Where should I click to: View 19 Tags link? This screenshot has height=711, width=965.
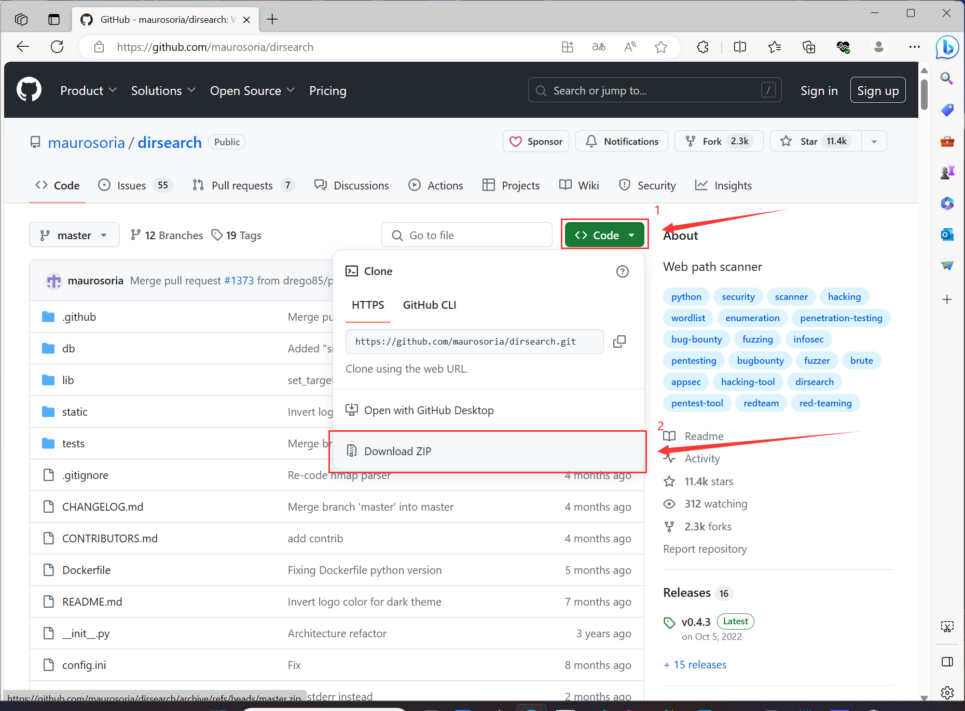pyautogui.click(x=237, y=235)
